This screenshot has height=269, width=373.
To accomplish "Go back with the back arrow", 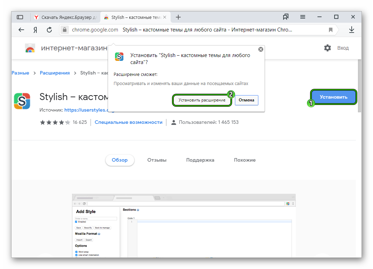I will (x=21, y=30).
